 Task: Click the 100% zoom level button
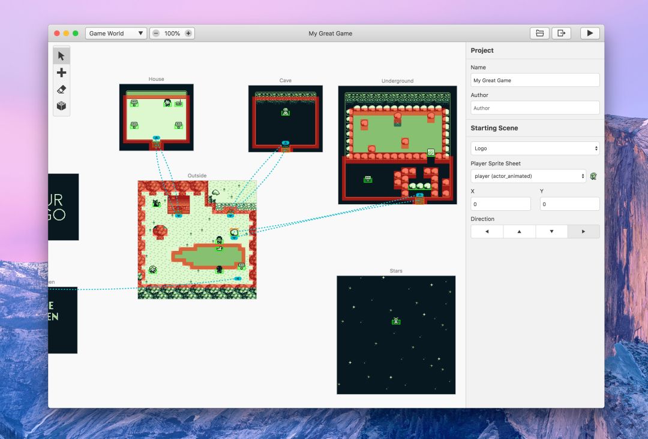[x=172, y=34]
